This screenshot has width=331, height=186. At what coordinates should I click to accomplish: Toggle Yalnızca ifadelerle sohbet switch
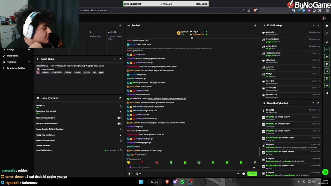click(x=119, y=123)
